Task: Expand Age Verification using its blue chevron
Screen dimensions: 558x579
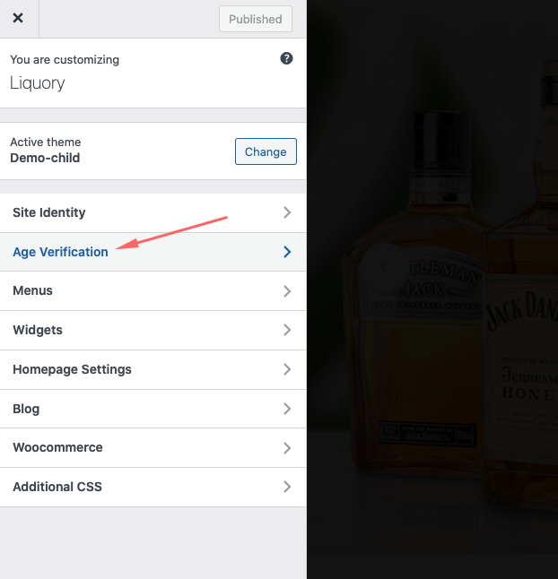Action: coord(287,252)
